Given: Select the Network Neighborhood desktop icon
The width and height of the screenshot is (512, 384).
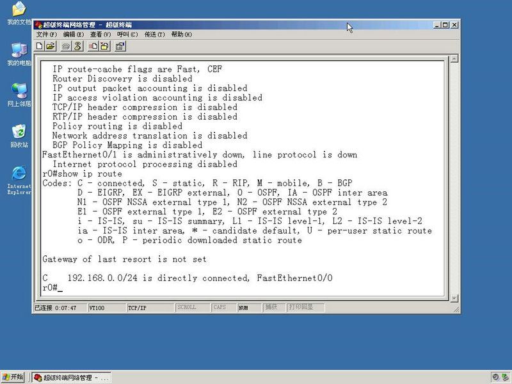Looking at the screenshot, I should [x=19, y=95].
